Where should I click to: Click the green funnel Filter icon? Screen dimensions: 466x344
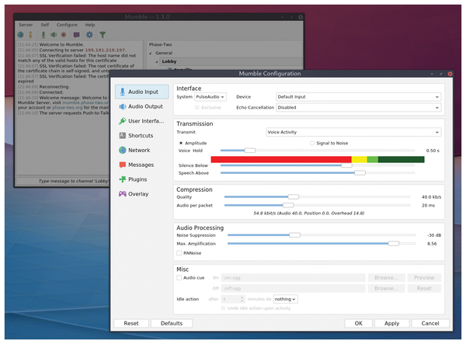(x=103, y=35)
